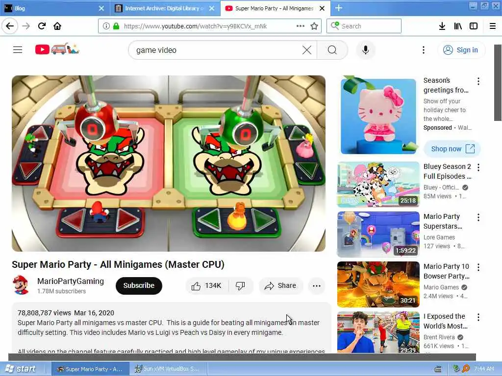Click the Mario Party 10 Bowser Party title
Viewport: 502px width, 376px height.
click(x=446, y=271)
